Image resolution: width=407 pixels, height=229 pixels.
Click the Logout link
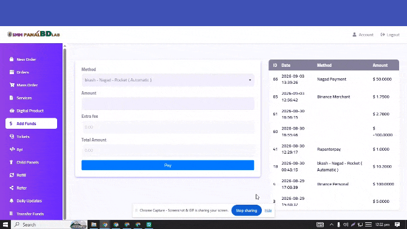[x=390, y=35]
